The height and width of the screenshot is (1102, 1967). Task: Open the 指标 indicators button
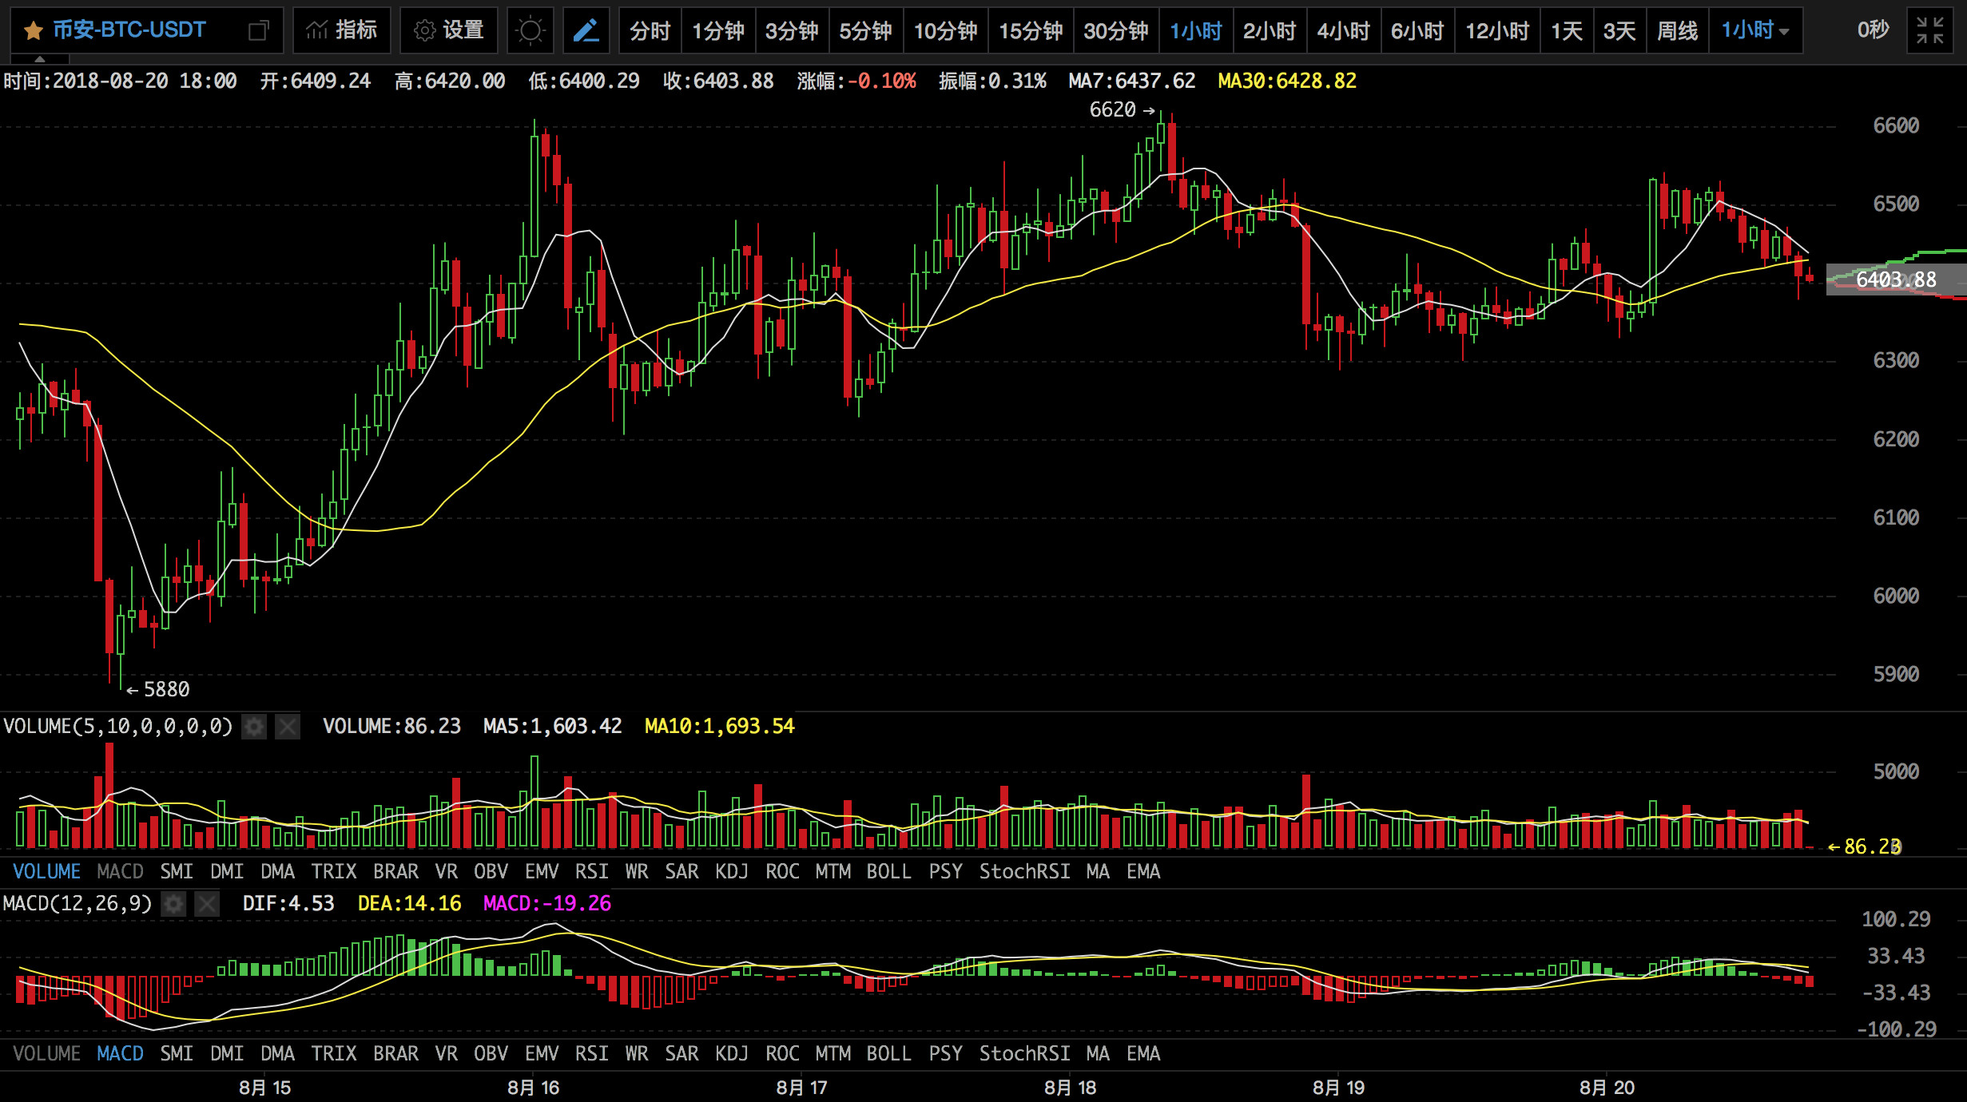point(342,30)
